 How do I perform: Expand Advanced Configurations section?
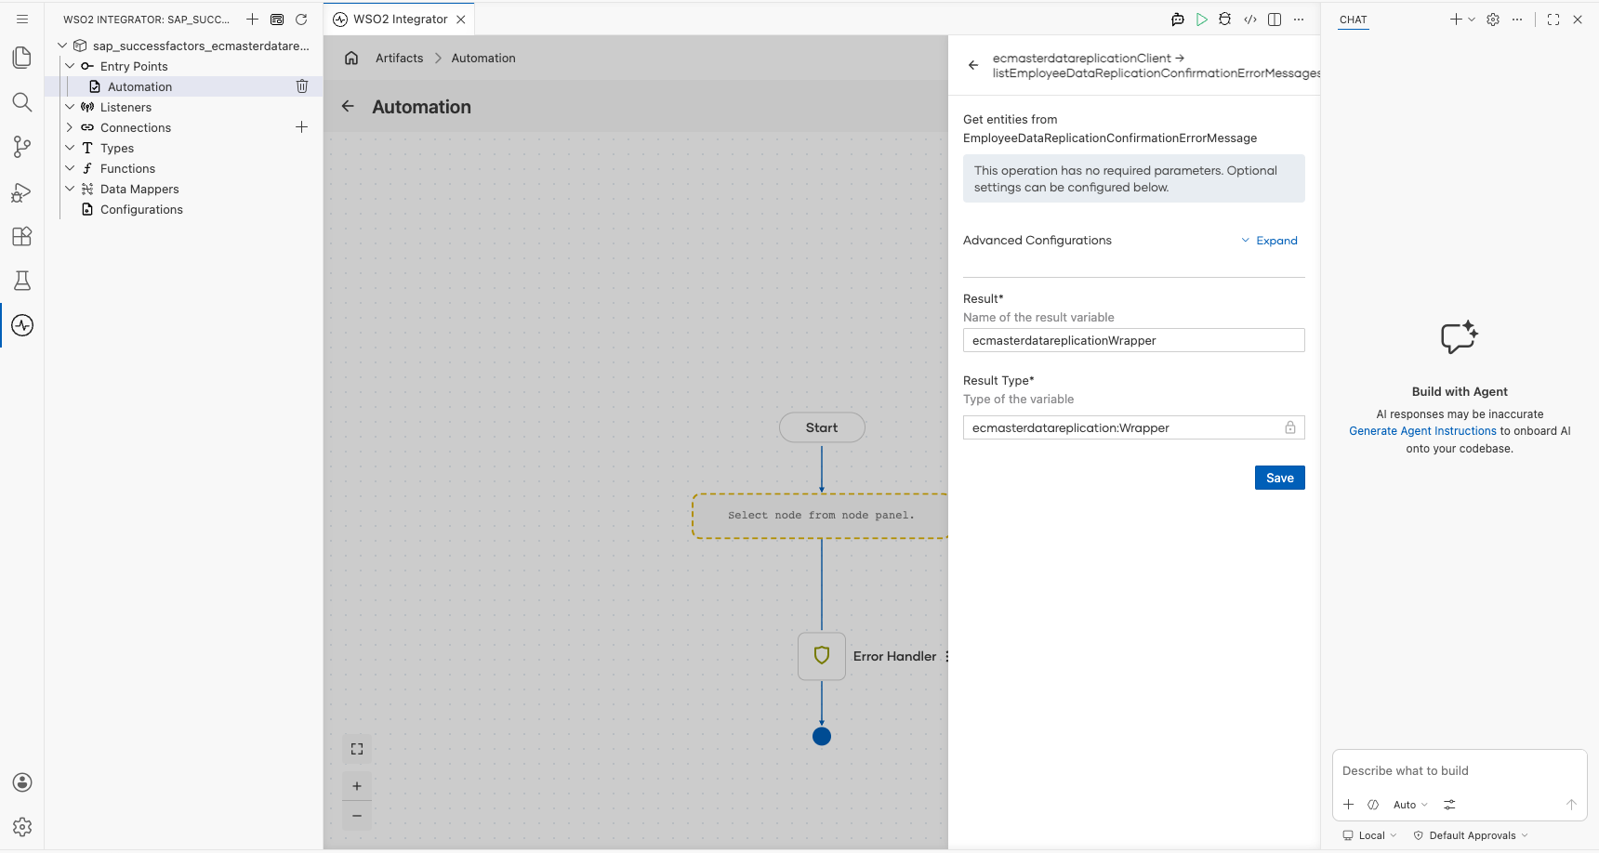[1269, 241]
